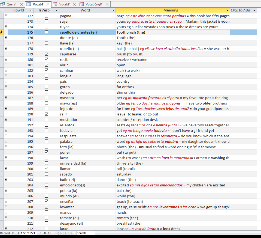Select the RowId cell 203
261x238 pixels.
coord(21,180)
